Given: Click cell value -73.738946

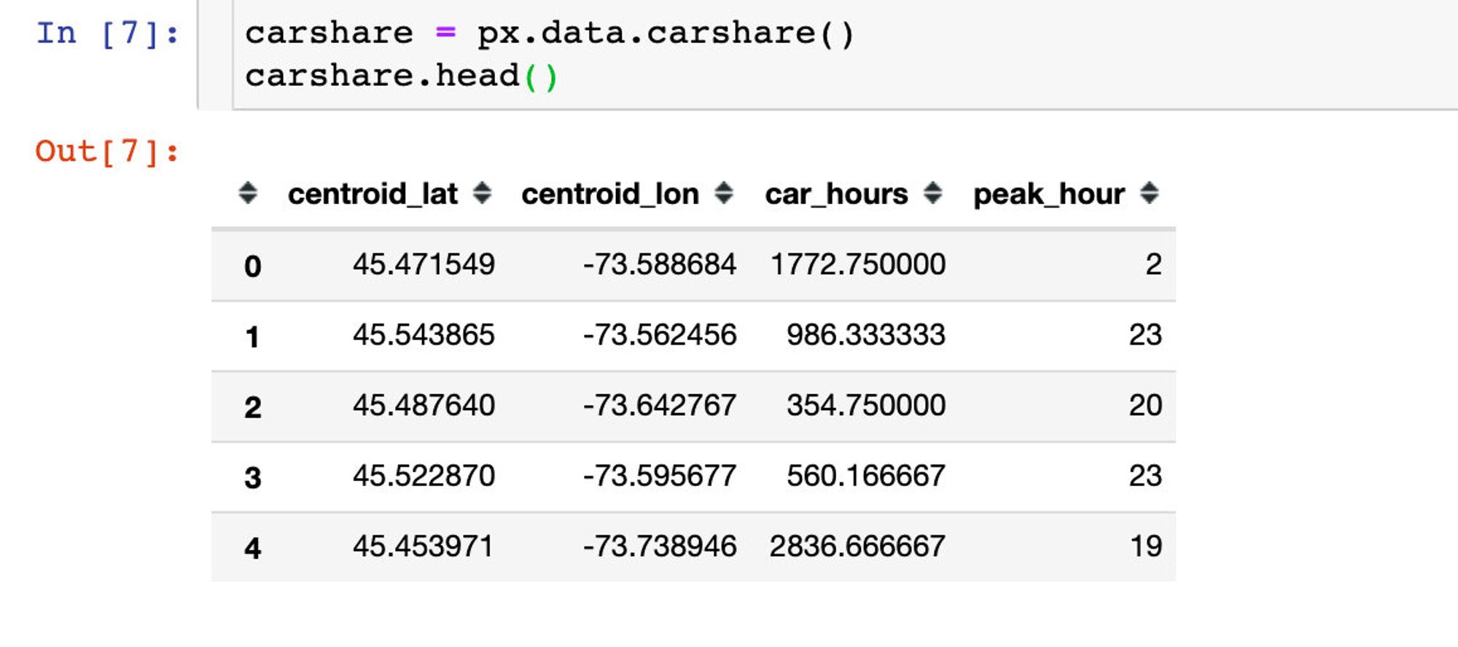Looking at the screenshot, I should (660, 546).
